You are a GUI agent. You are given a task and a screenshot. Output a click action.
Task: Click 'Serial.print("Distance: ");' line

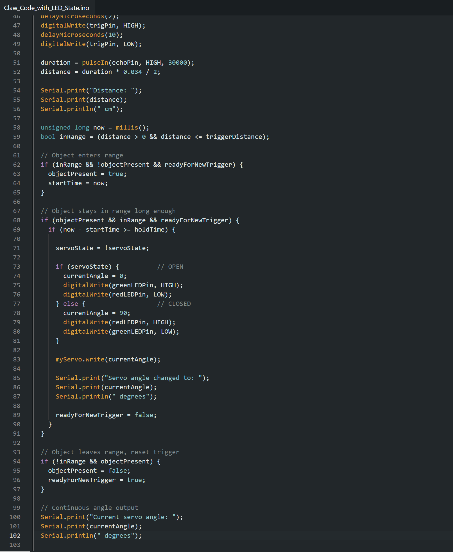click(91, 91)
